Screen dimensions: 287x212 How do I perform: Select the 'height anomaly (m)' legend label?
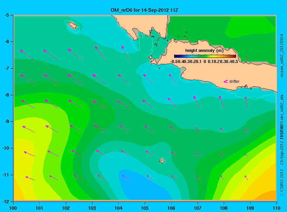coord(204,51)
